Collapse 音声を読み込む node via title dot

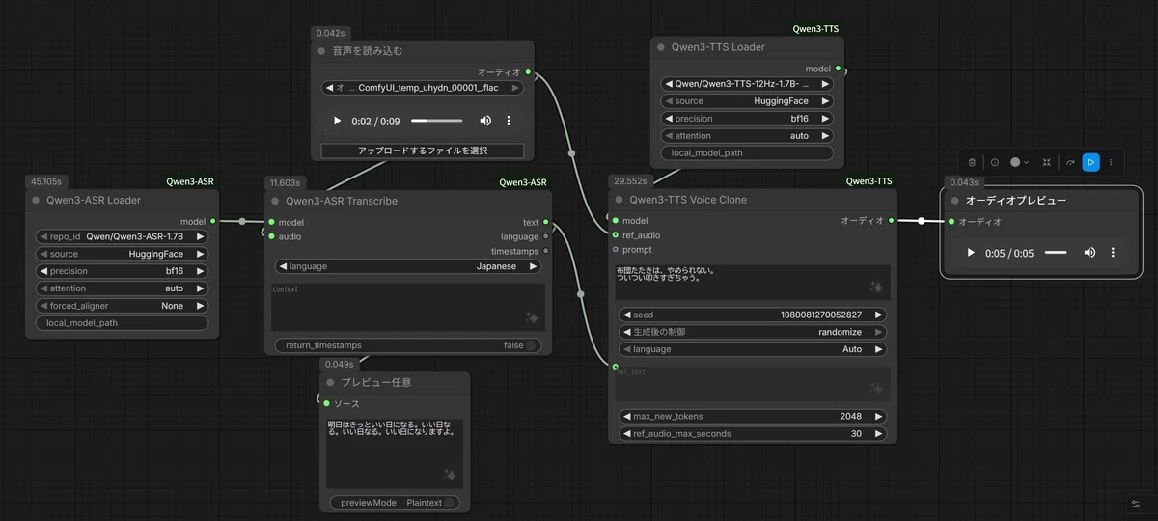point(322,51)
